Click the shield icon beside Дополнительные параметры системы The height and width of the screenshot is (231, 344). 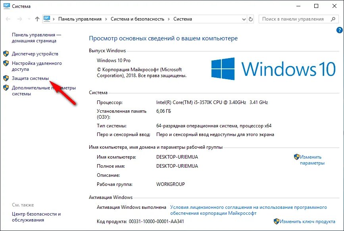(6, 88)
